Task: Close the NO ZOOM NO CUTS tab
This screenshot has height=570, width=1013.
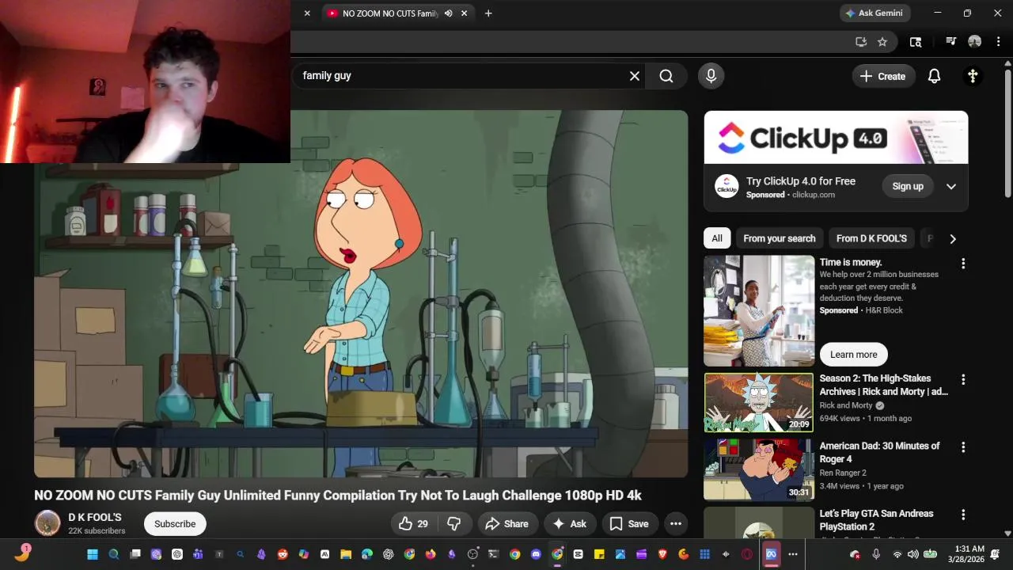Action: click(465, 13)
